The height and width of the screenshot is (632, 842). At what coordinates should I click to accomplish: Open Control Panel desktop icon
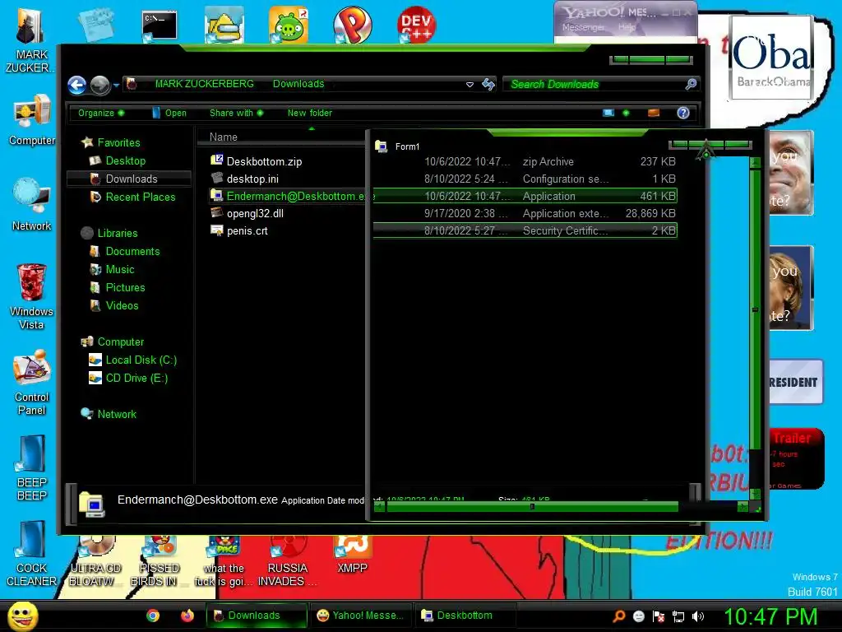coord(32,382)
